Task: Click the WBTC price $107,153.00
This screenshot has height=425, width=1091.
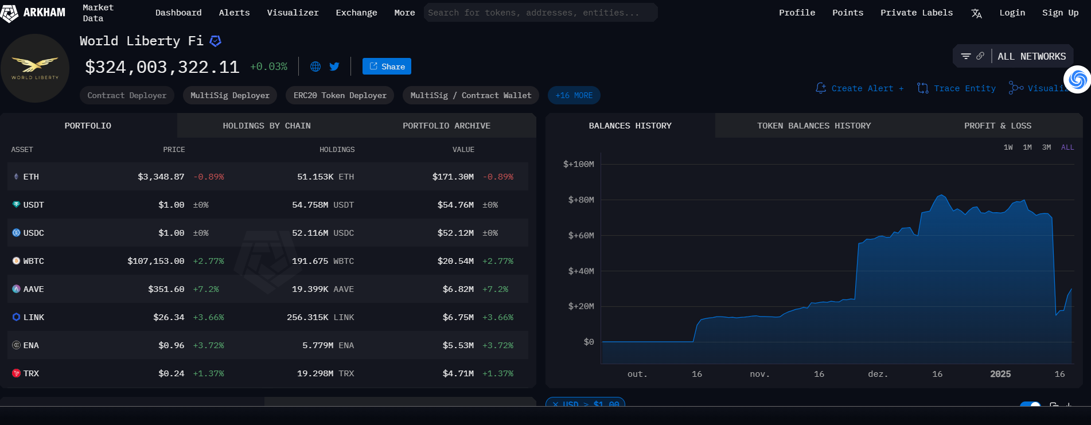Action: [155, 261]
